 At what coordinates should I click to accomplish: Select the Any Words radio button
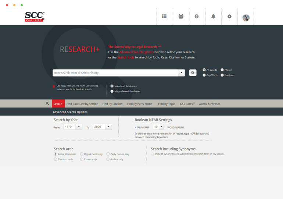coord(204,75)
